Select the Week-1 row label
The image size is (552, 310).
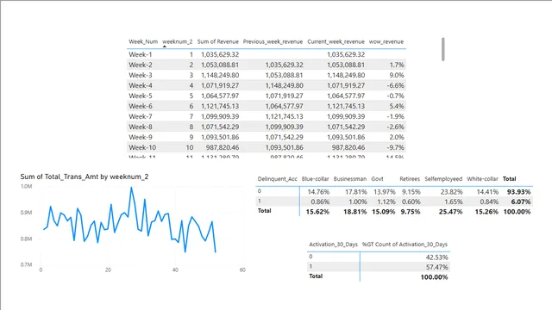[x=141, y=54]
